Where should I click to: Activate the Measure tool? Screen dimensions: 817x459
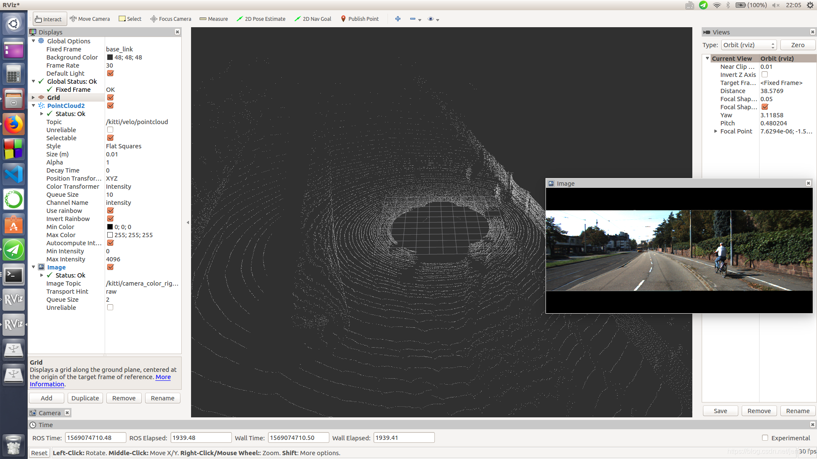point(214,19)
